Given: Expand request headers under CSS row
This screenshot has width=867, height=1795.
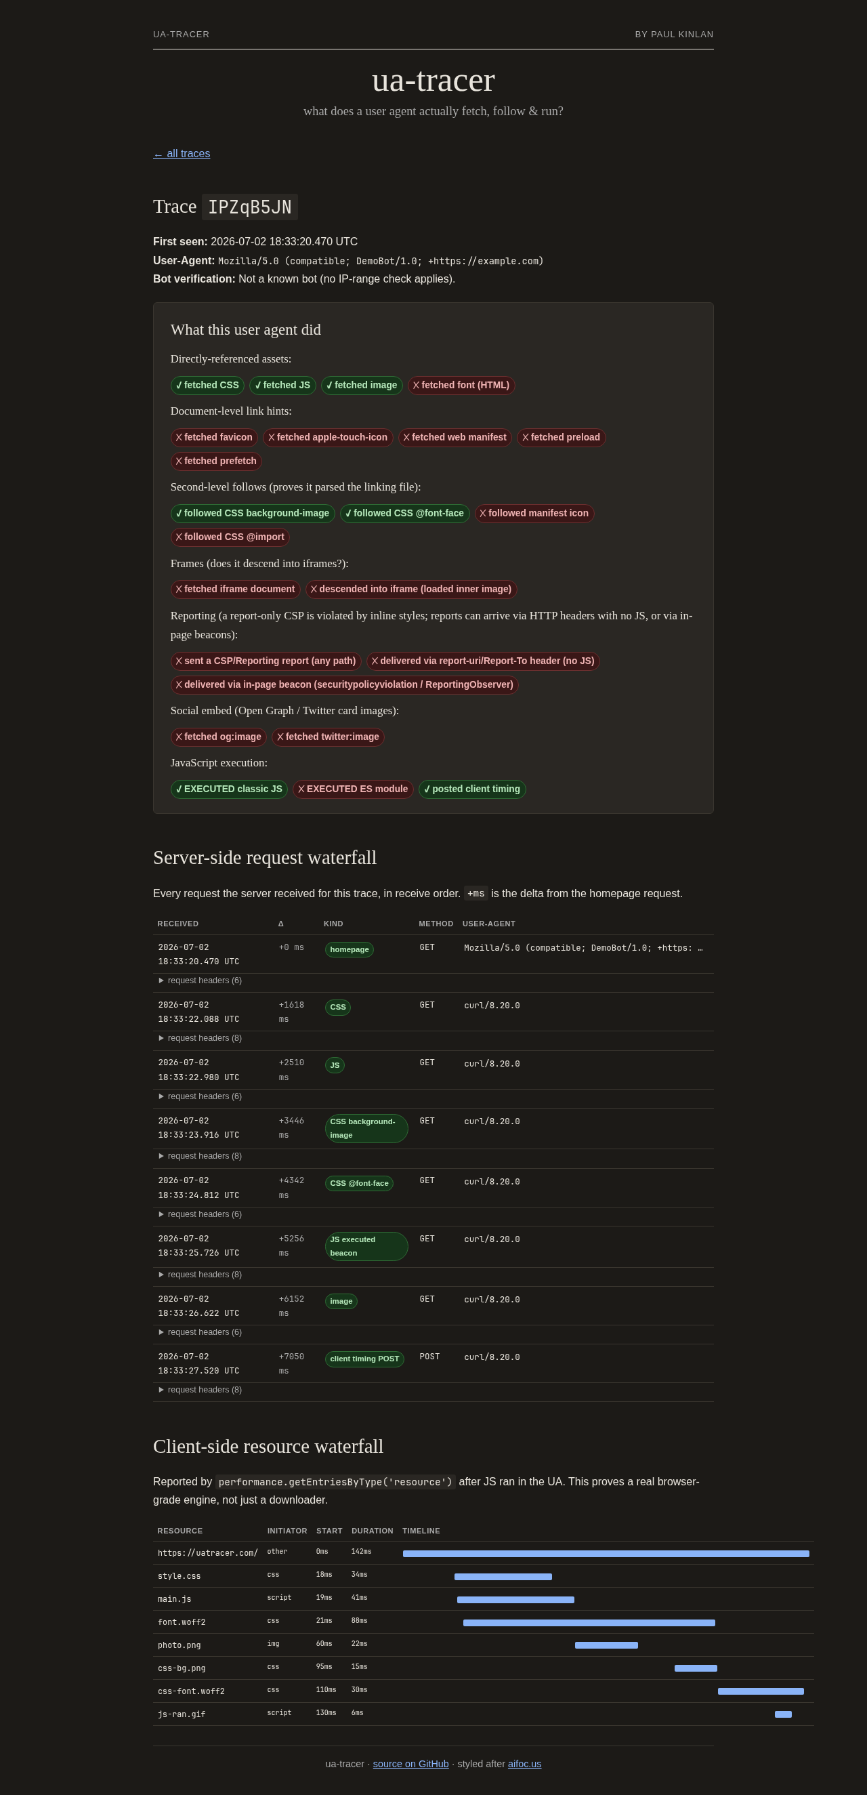Looking at the screenshot, I should coord(200,1038).
